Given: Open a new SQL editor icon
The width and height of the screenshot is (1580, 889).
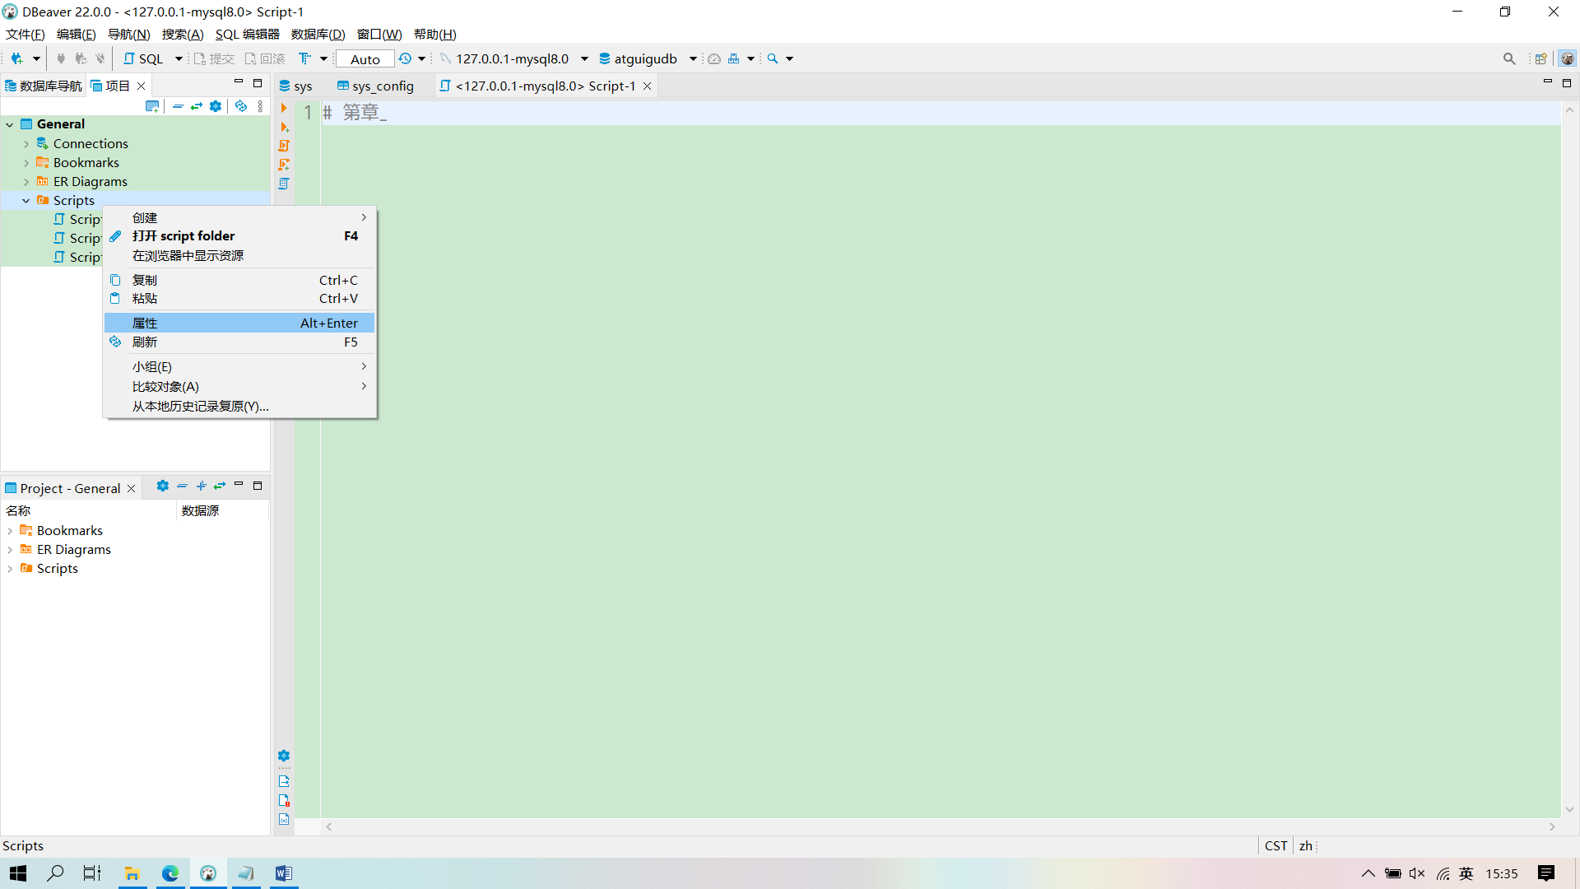Looking at the screenshot, I should (x=130, y=58).
